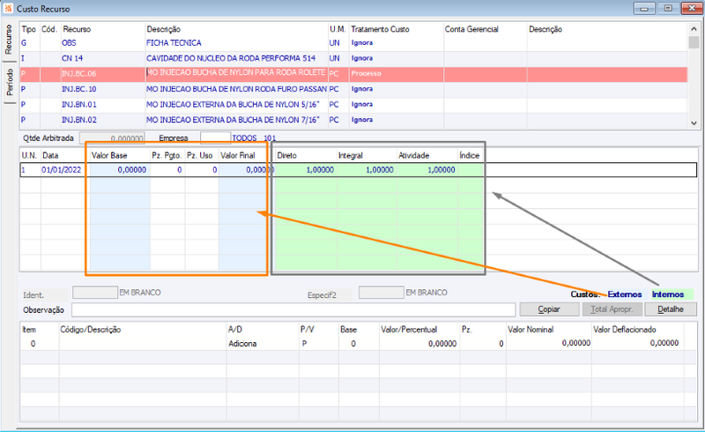Click the Valor Nominal column header
Viewport: 705px width, 432px height.
point(531,330)
